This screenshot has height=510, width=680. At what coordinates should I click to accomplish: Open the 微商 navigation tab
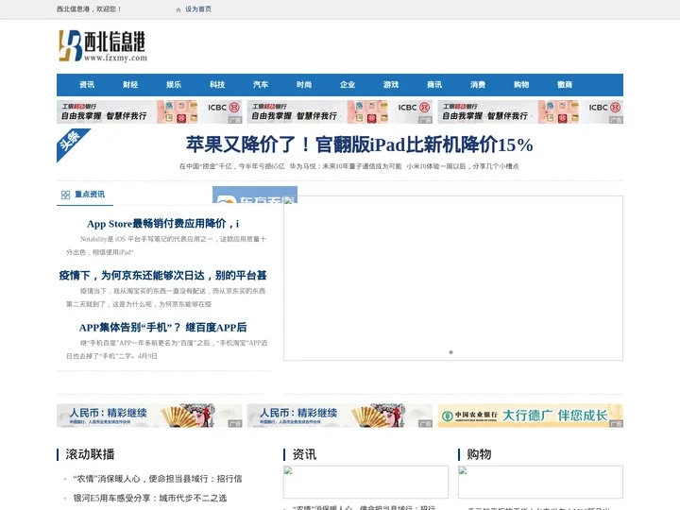click(x=565, y=85)
